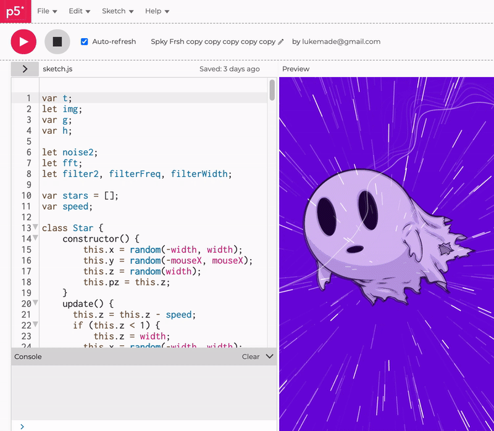Open the Help menu
This screenshot has width=494, height=431.
157,11
